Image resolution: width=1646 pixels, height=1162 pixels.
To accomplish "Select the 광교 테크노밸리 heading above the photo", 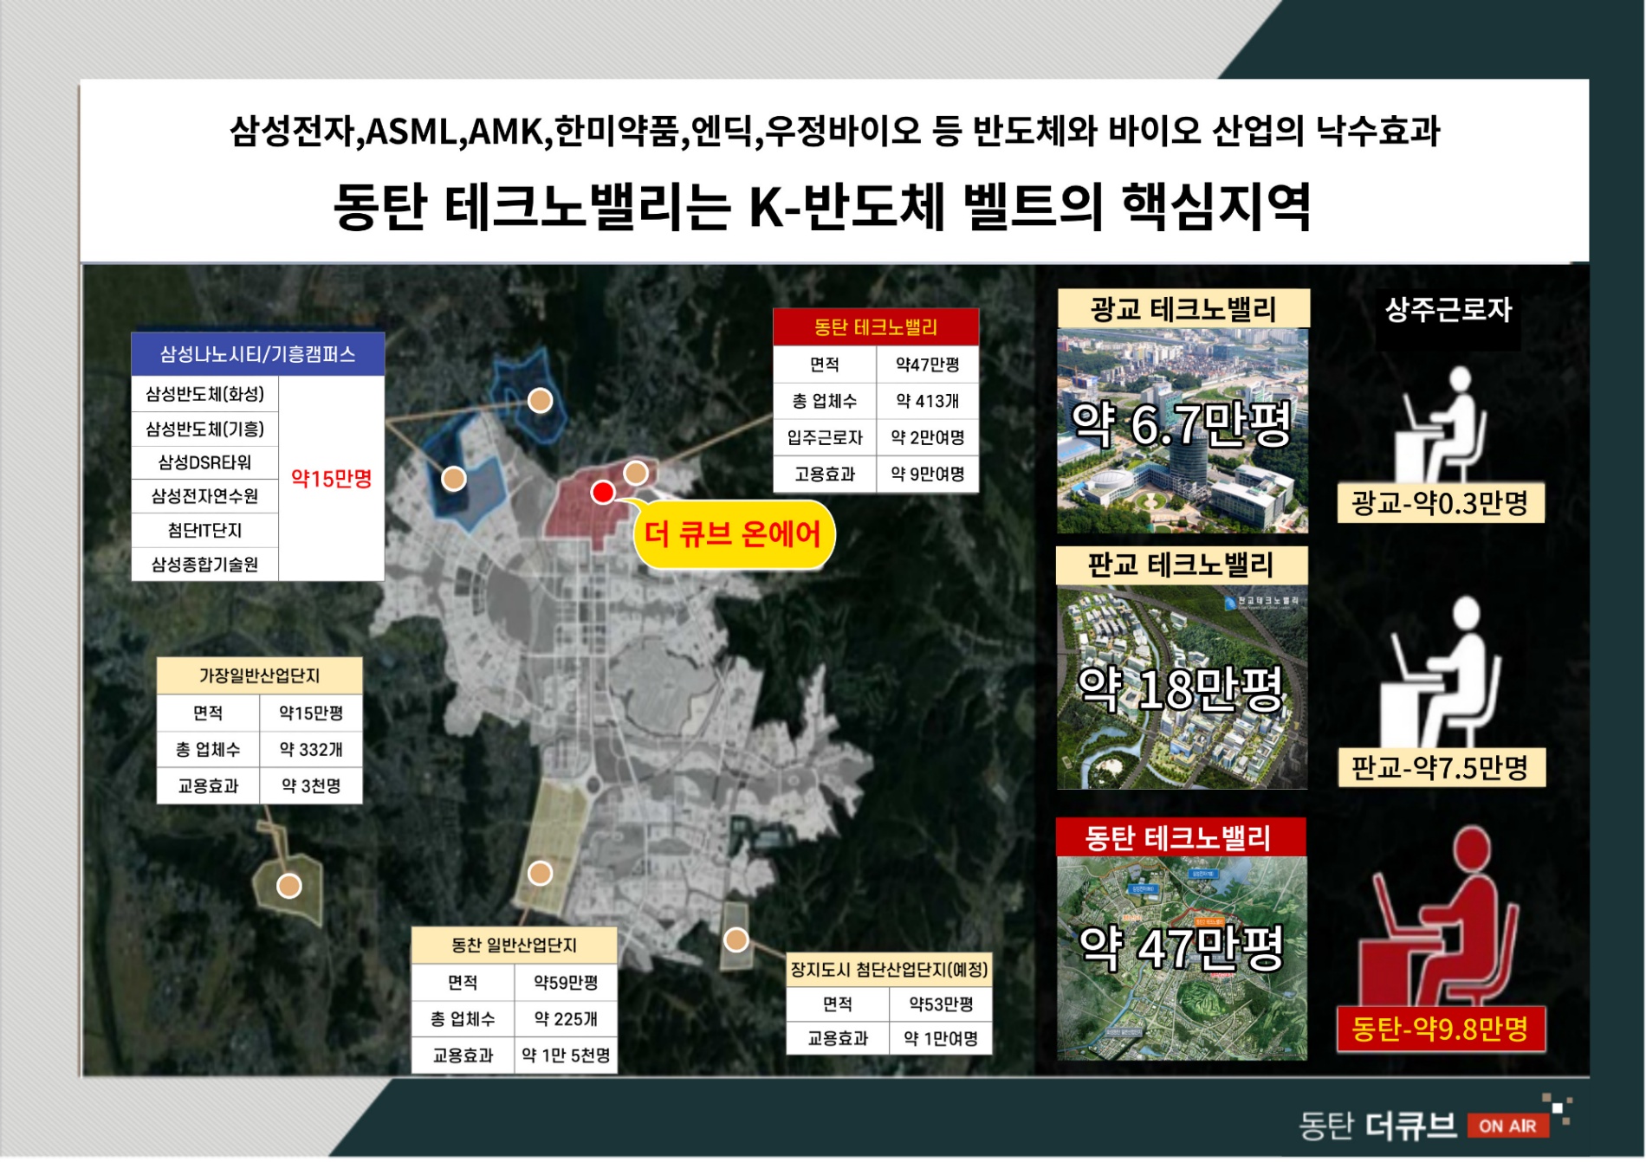I will [x=1183, y=309].
